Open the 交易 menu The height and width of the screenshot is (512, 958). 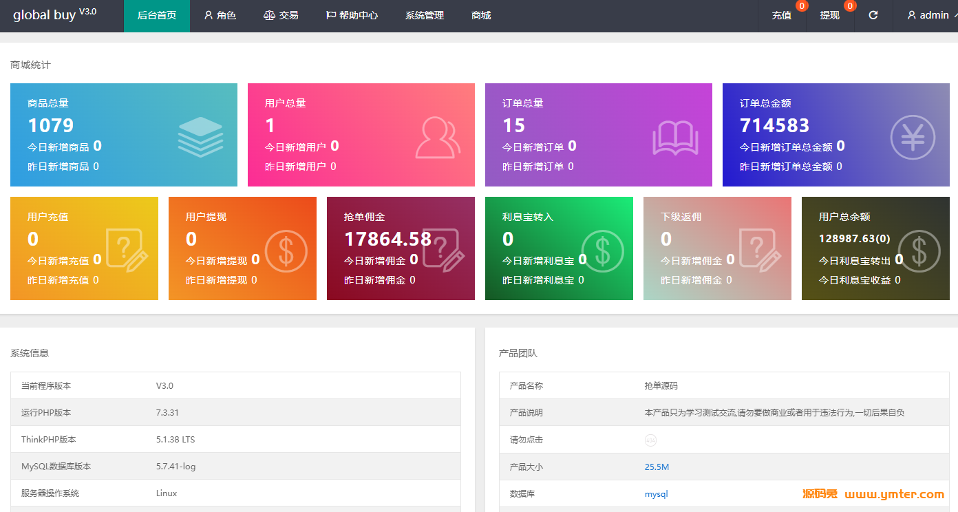[281, 15]
